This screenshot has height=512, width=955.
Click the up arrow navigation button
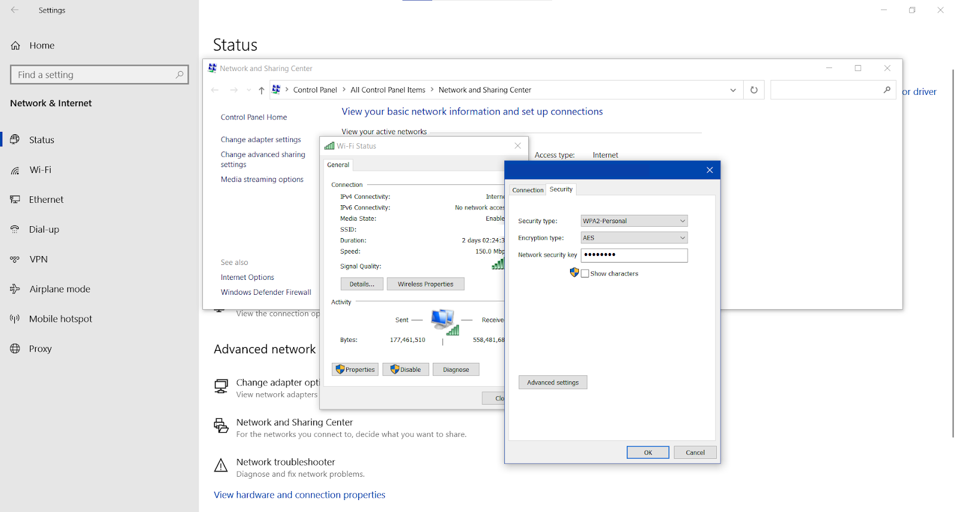click(x=261, y=90)
